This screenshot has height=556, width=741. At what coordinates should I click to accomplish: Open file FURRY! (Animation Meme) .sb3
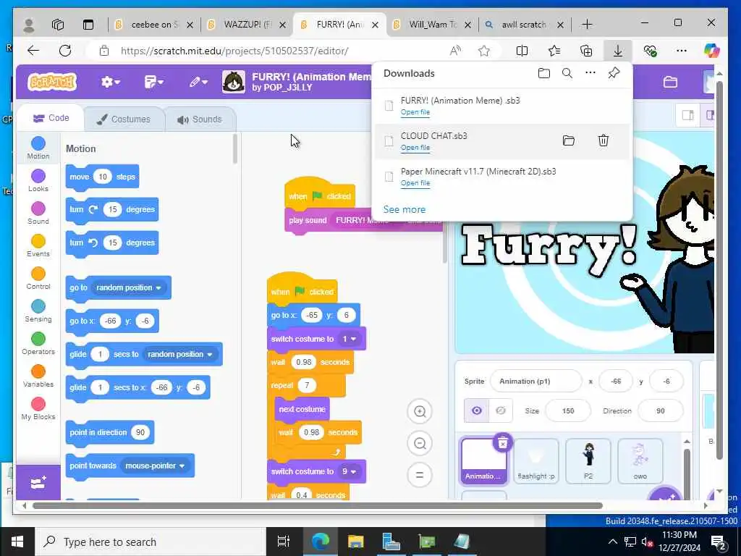[x=415, y=112]
